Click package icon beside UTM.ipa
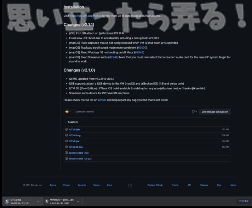 [66, 141]
